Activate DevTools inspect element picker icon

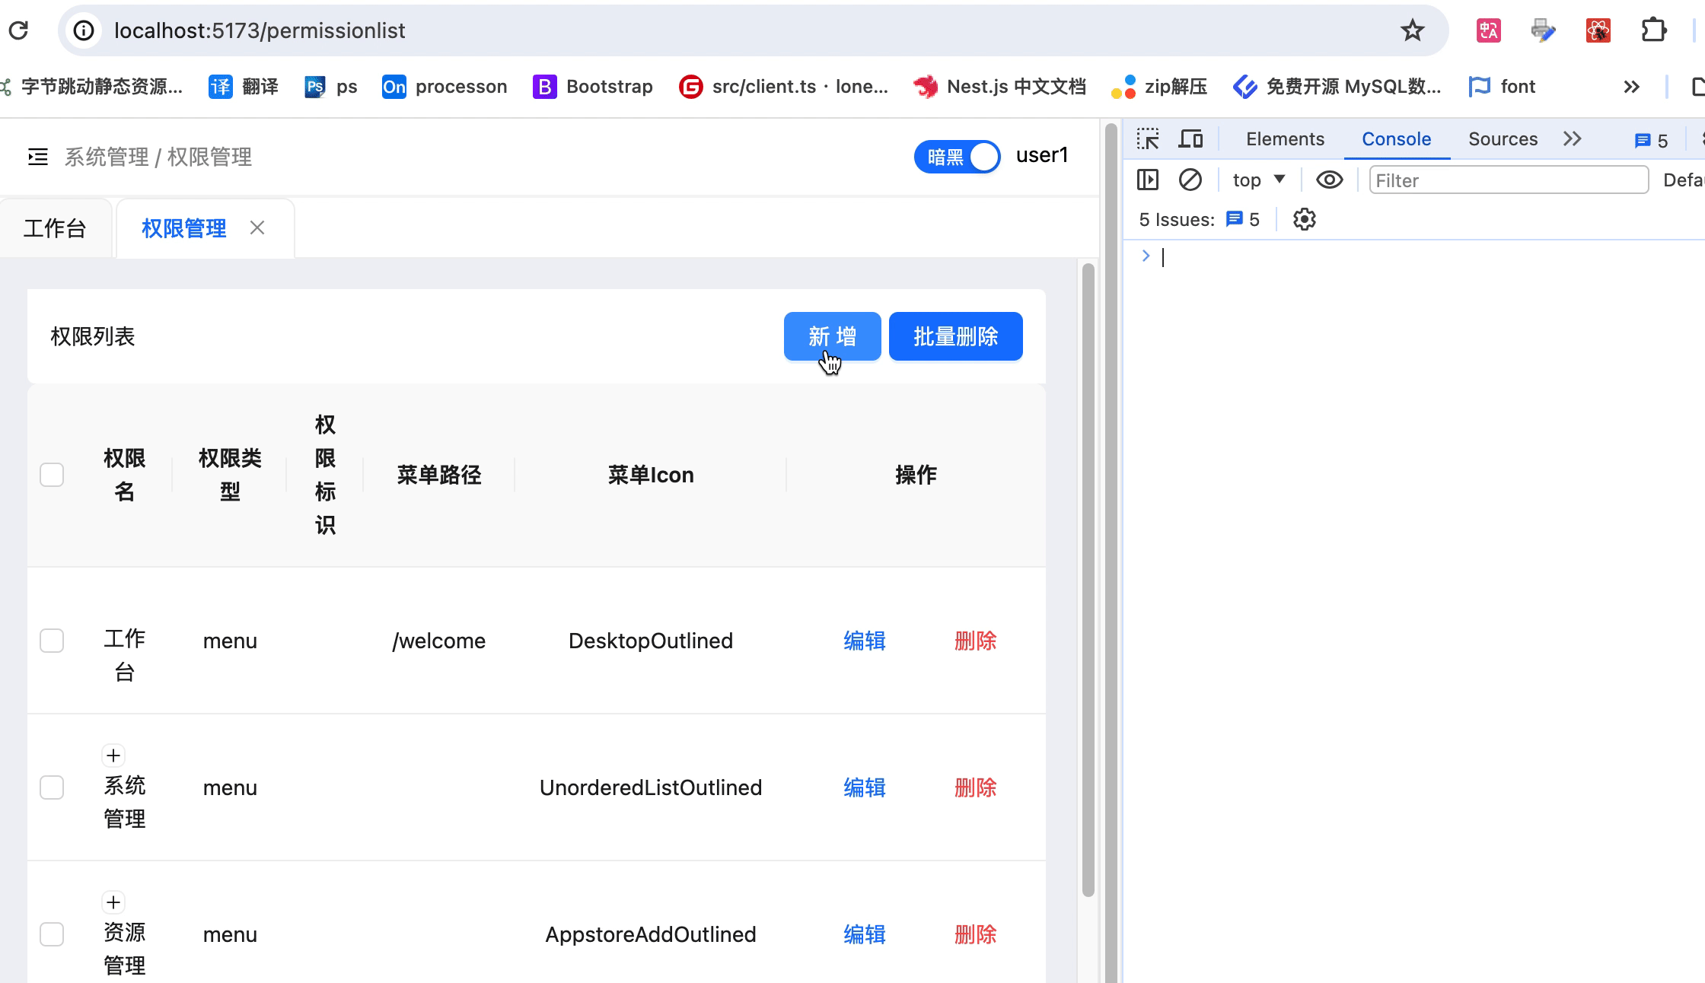click(x=1147, y=139)
